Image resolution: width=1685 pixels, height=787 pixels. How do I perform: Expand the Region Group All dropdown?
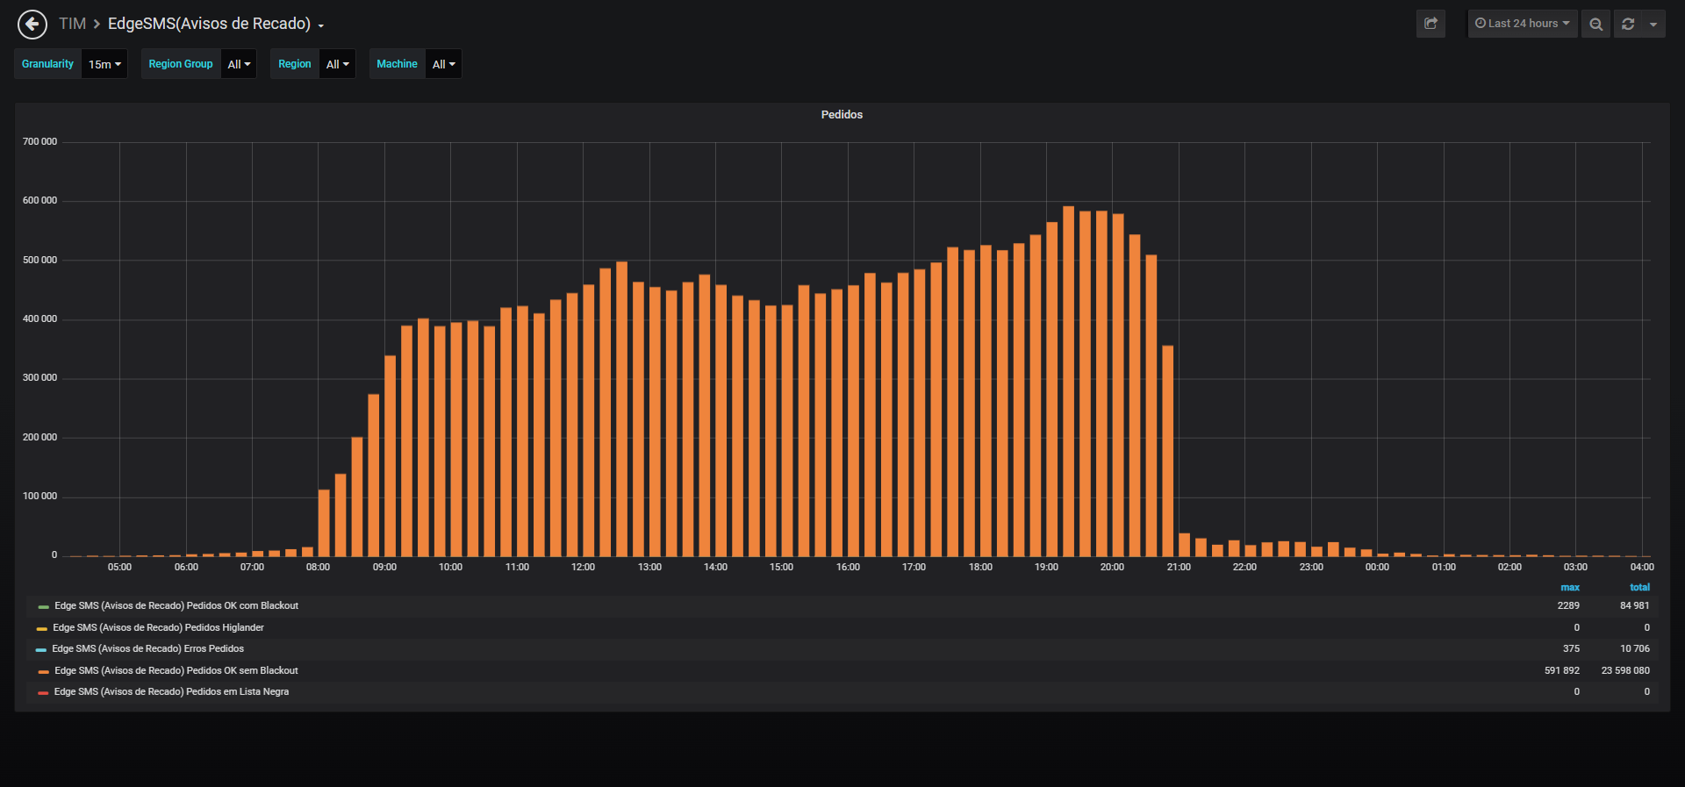coord(239,64)
